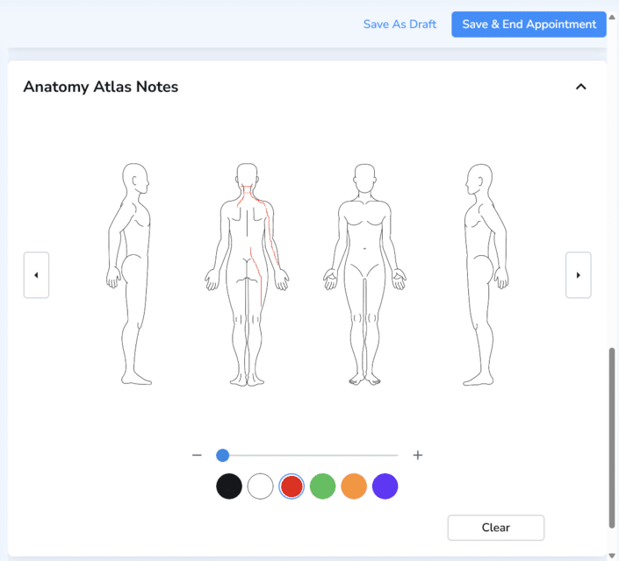Click Save & End Appointment button
Screen dimensions: 619x561
click(x=529, y=25)
